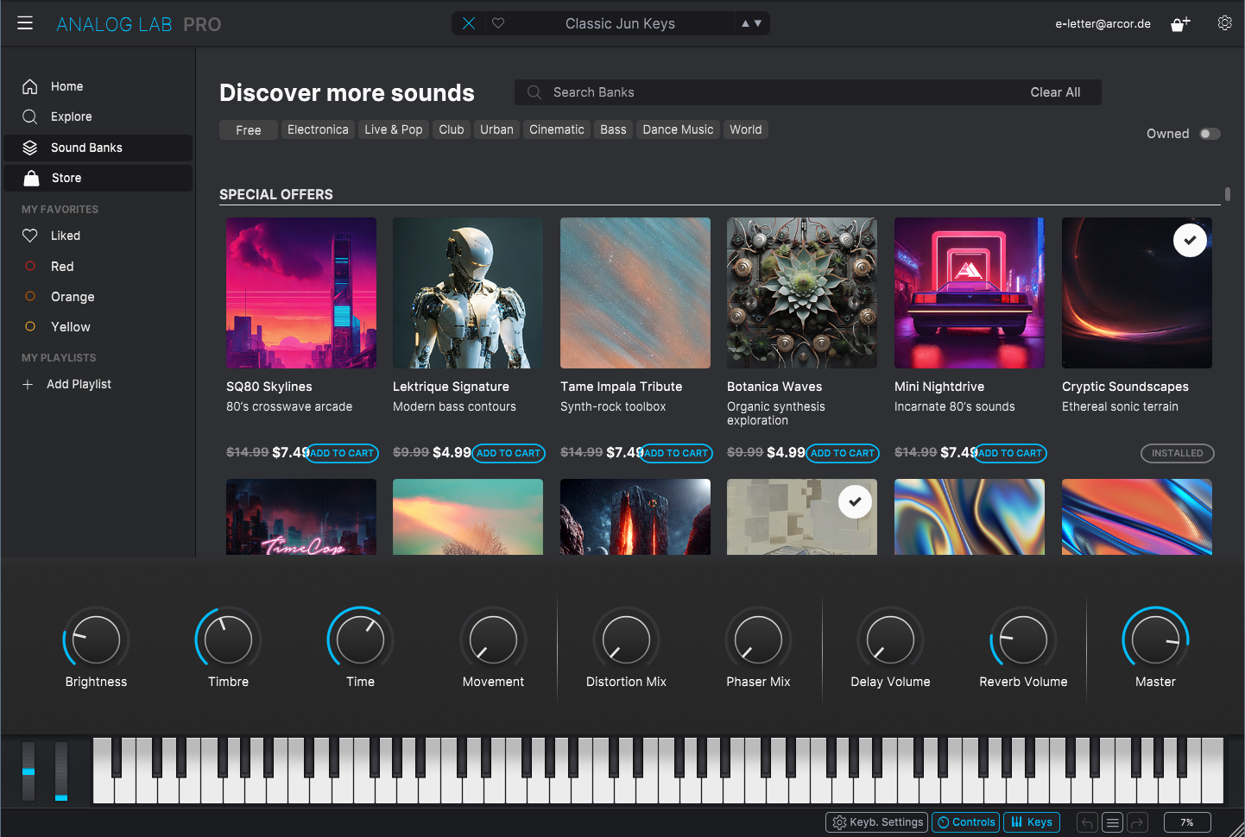Image resolution: width=1245 pixels, height=837 pixels.
Task: Open SQ80 Skylines bank thumbnail
Action: (x=301, y=293)
